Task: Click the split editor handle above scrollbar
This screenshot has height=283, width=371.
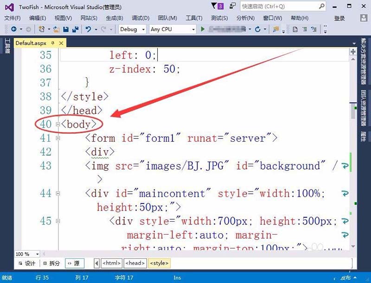Action: [x=353, y=52]
